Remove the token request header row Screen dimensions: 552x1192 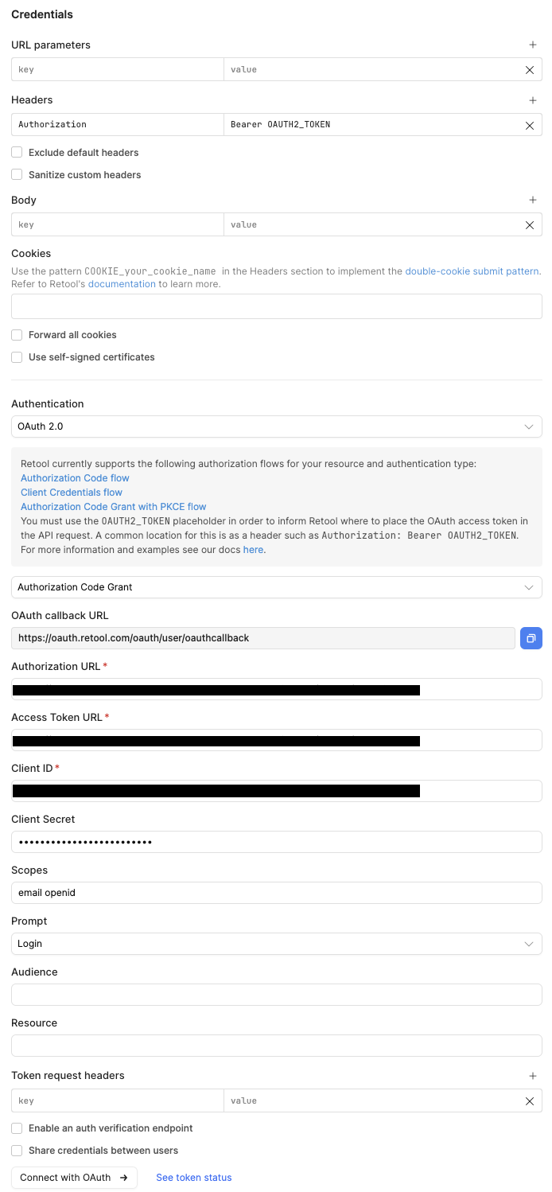[x=530, y=1101]
